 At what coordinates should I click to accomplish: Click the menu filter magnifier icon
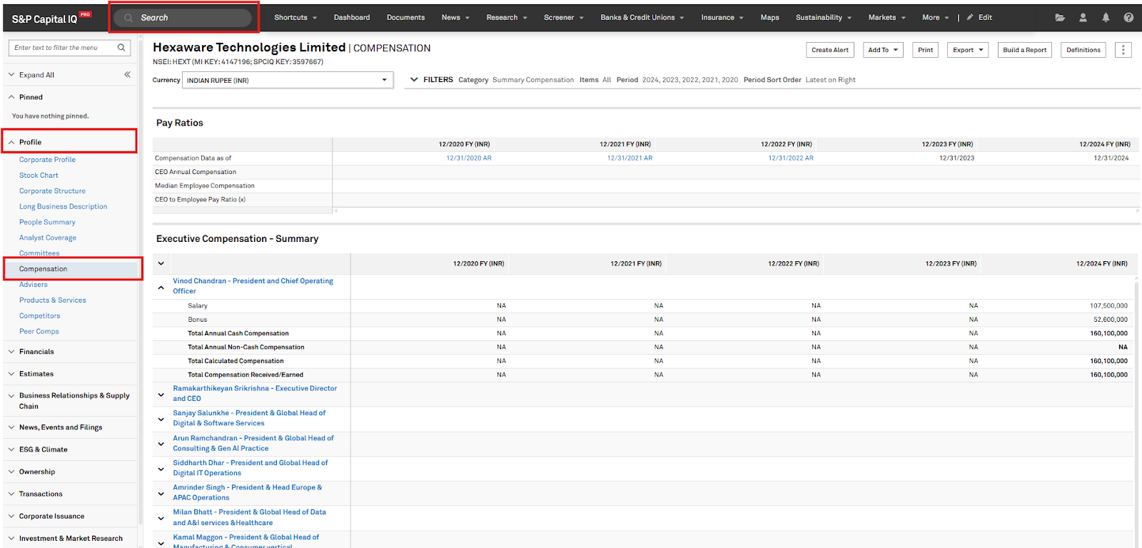[121, 48]
